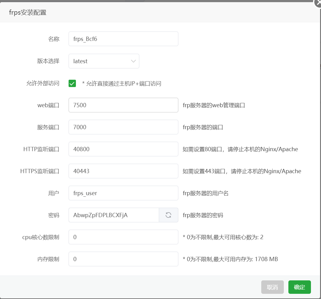Regenerate the password with refresh icon
The image size is (321, 299).
[x=169, y=215]
